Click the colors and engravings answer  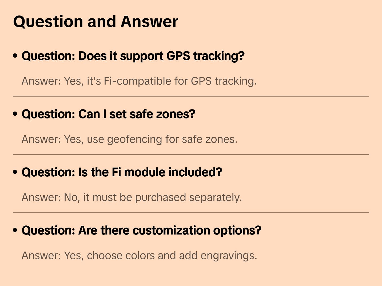click(x=139, y=256)
